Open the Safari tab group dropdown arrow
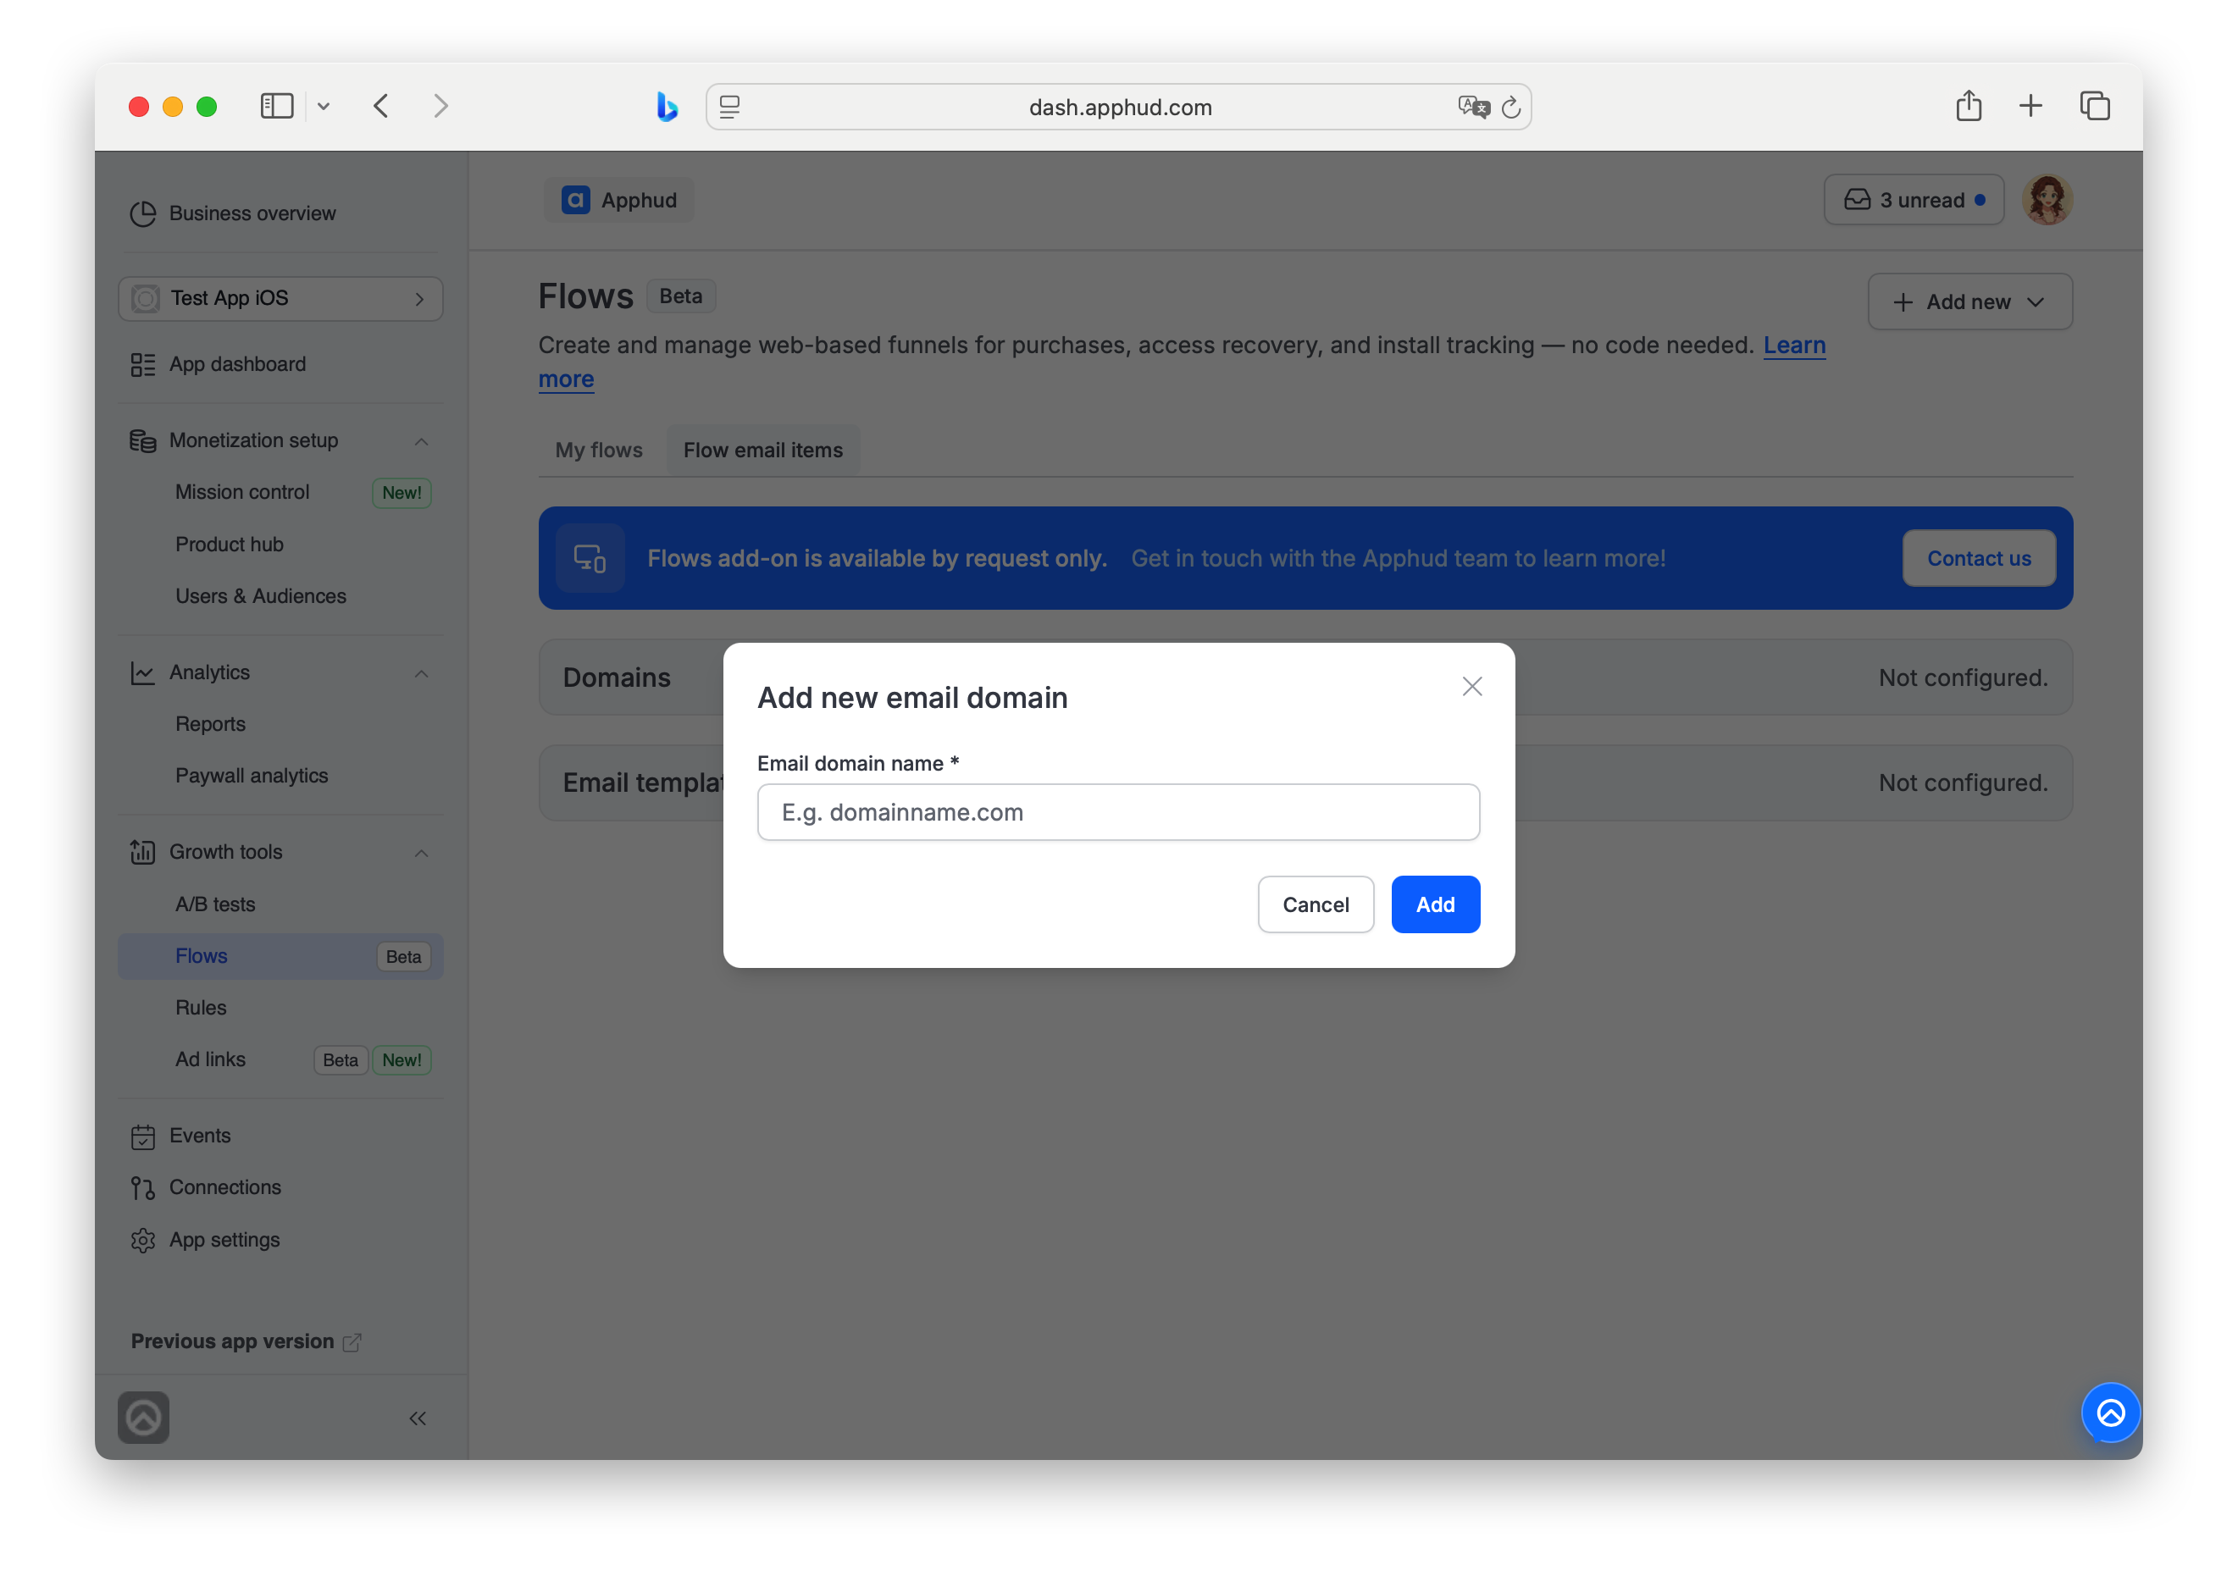 (x=324, y=107)
